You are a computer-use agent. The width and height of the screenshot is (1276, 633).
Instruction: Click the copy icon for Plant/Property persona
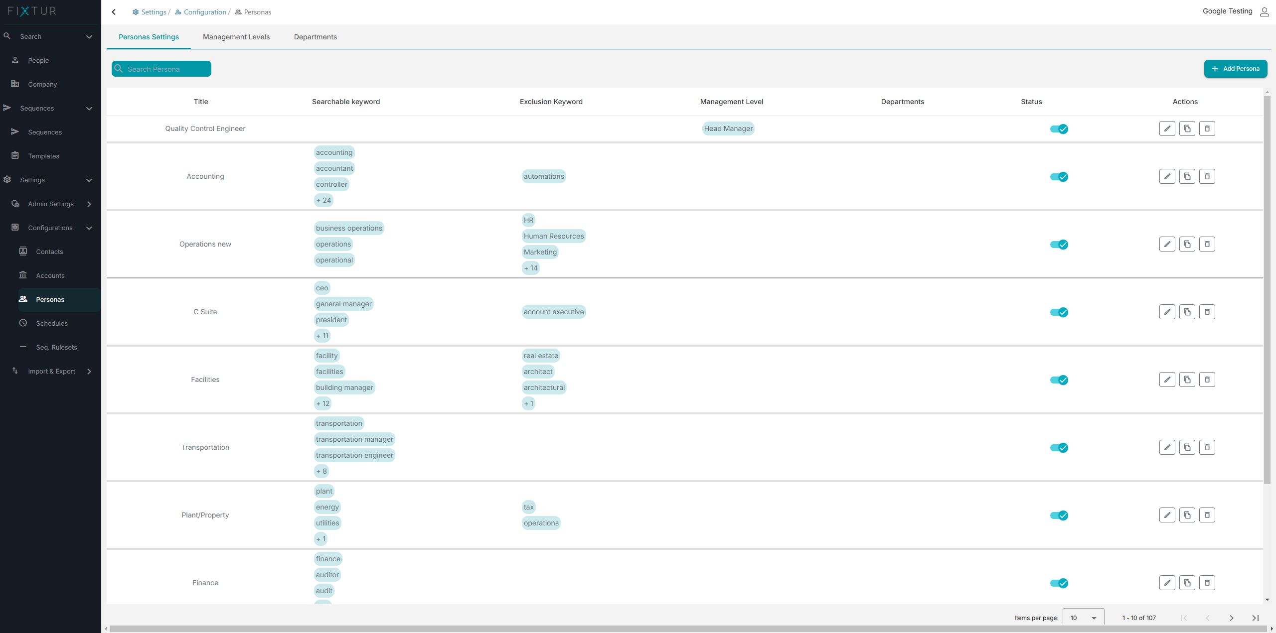[1186, 515]
